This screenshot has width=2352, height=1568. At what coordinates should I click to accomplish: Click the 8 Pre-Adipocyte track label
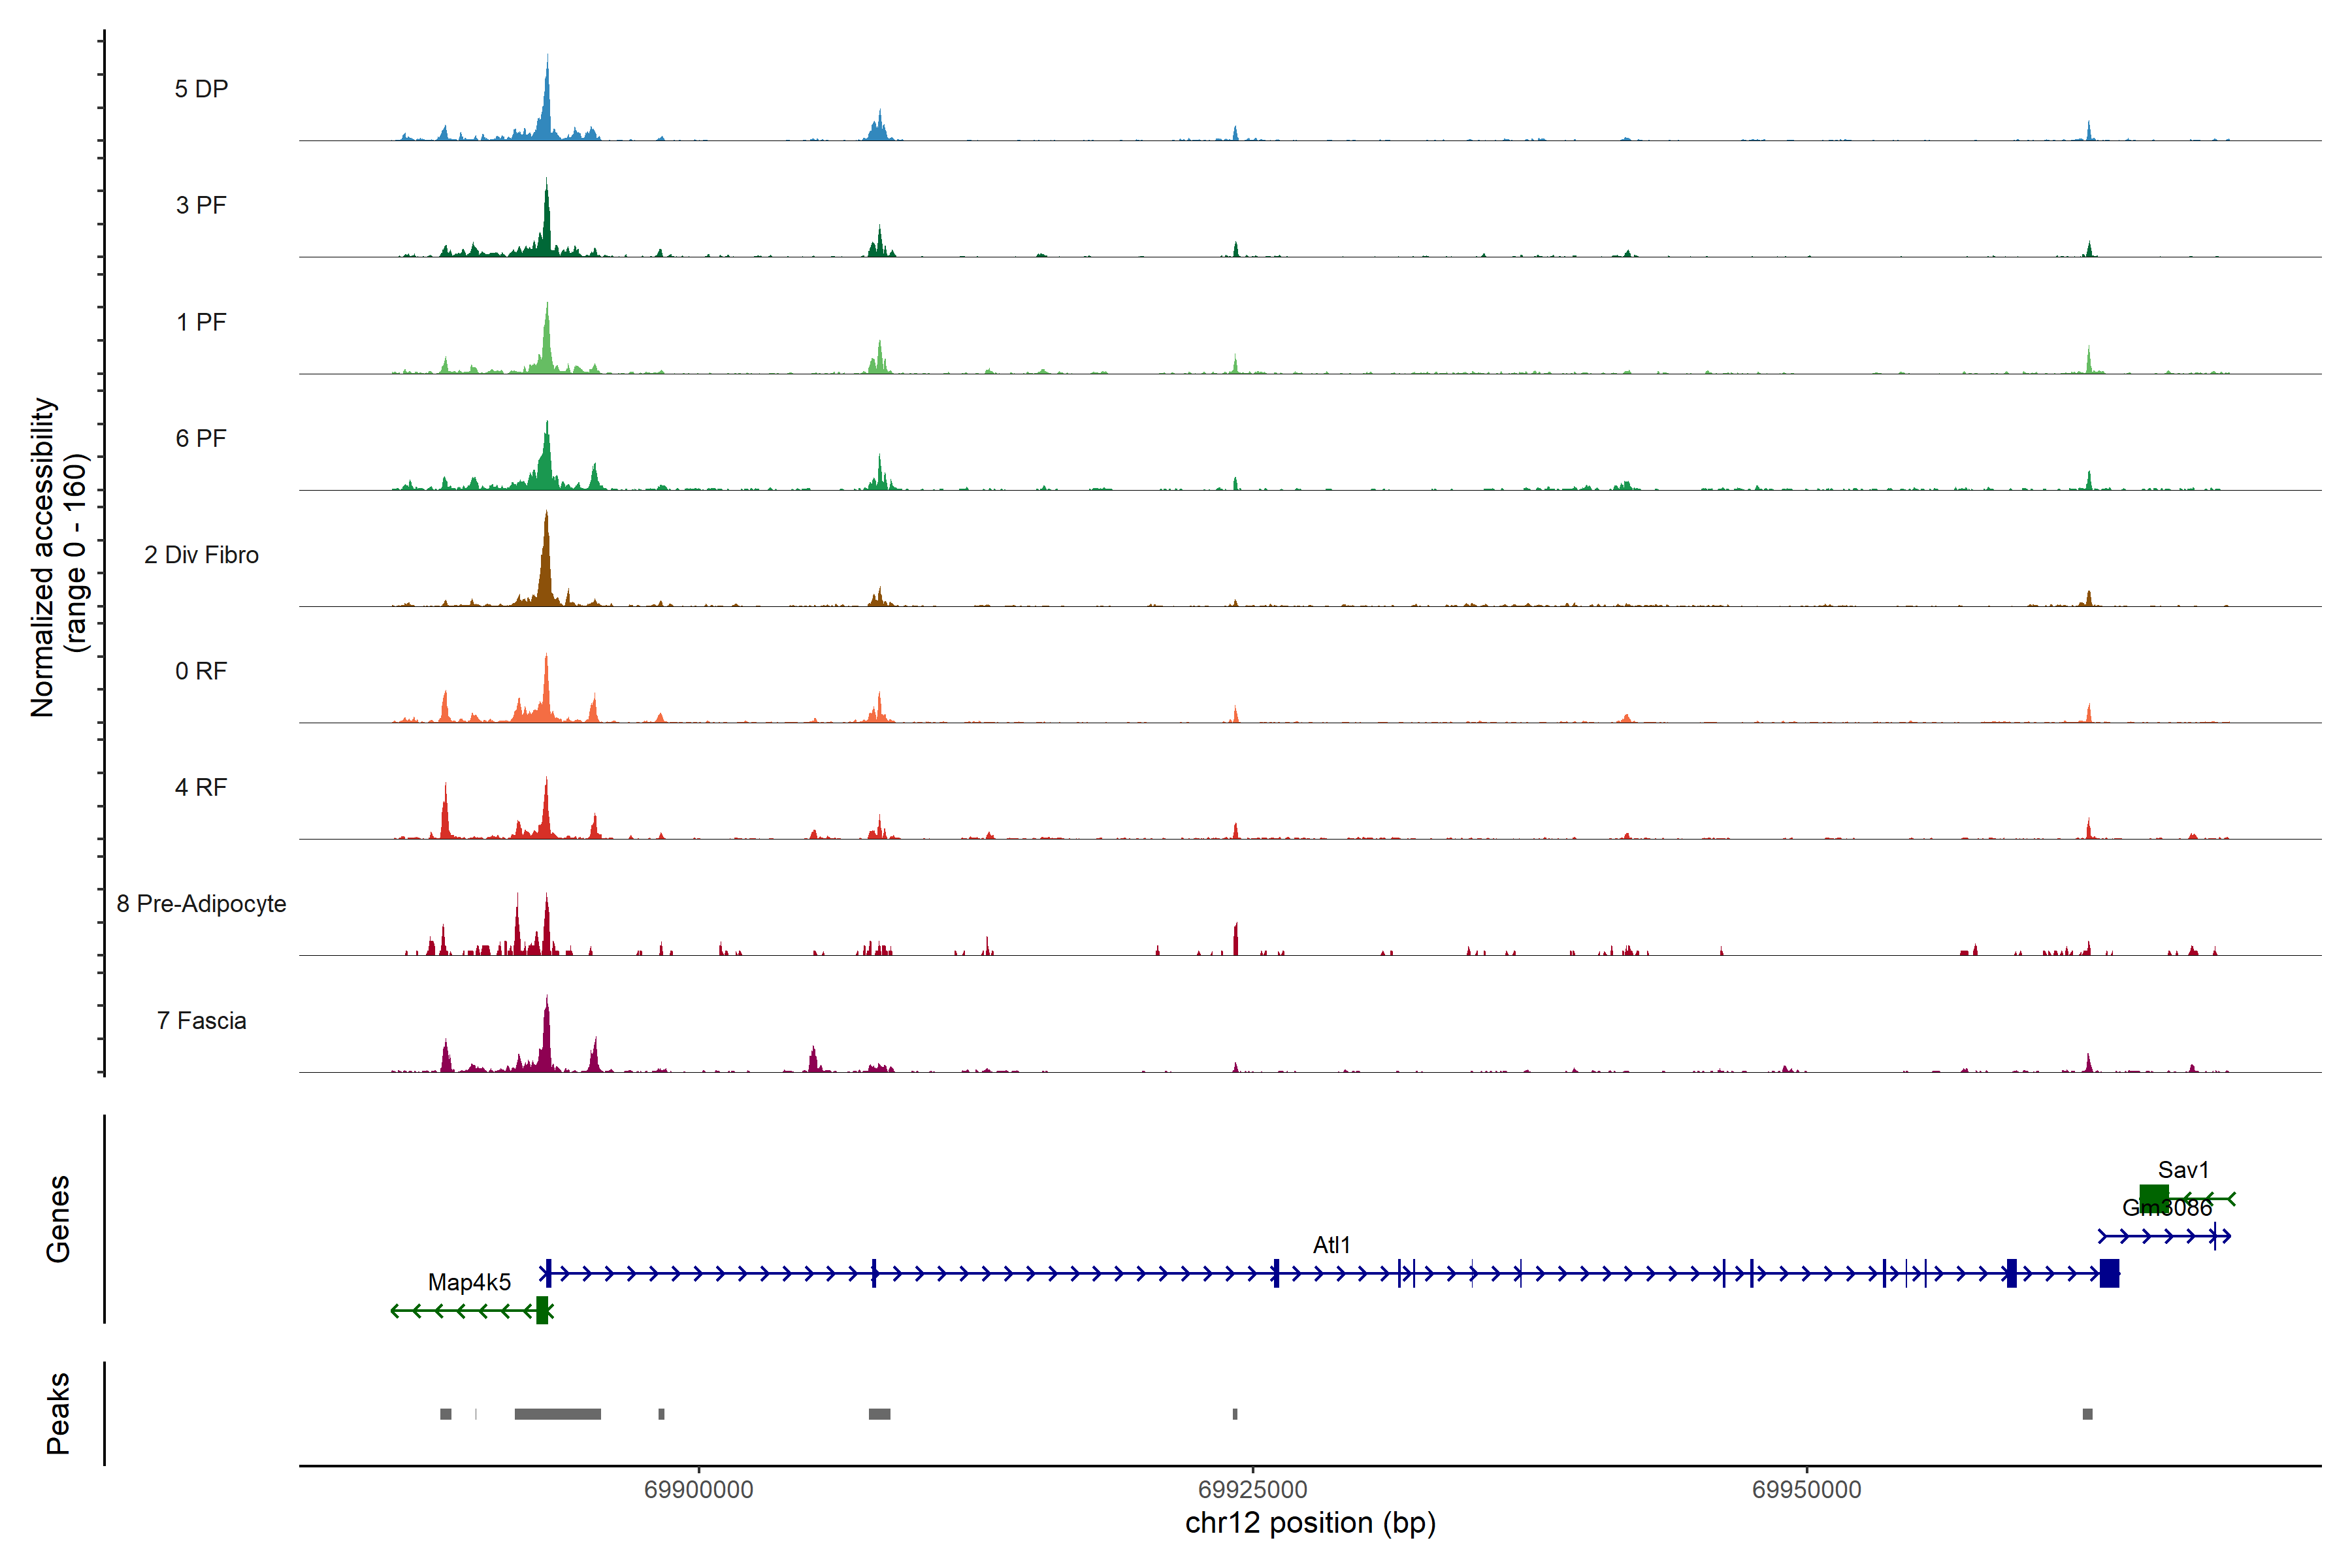(x=201, y=904)
